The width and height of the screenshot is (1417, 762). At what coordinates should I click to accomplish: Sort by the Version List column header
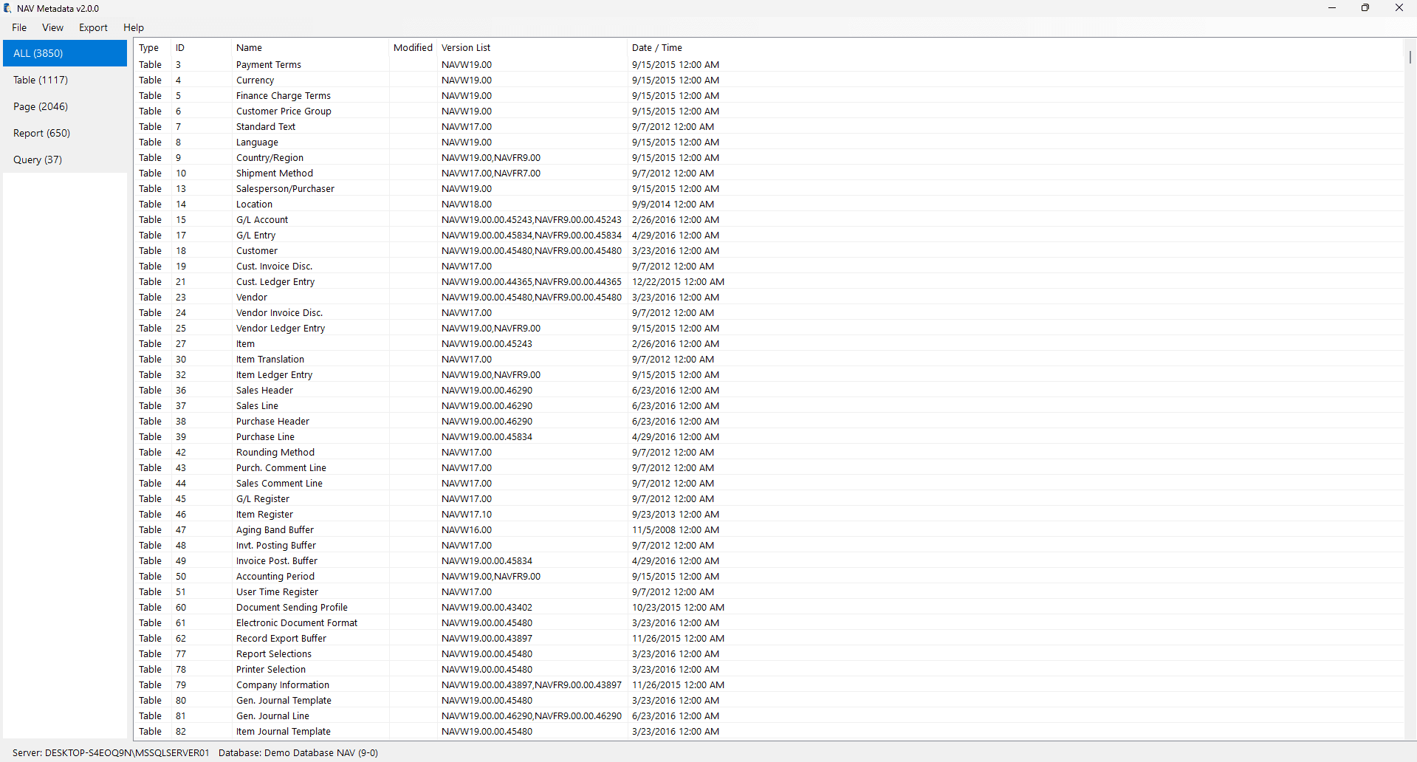point(532,47)
